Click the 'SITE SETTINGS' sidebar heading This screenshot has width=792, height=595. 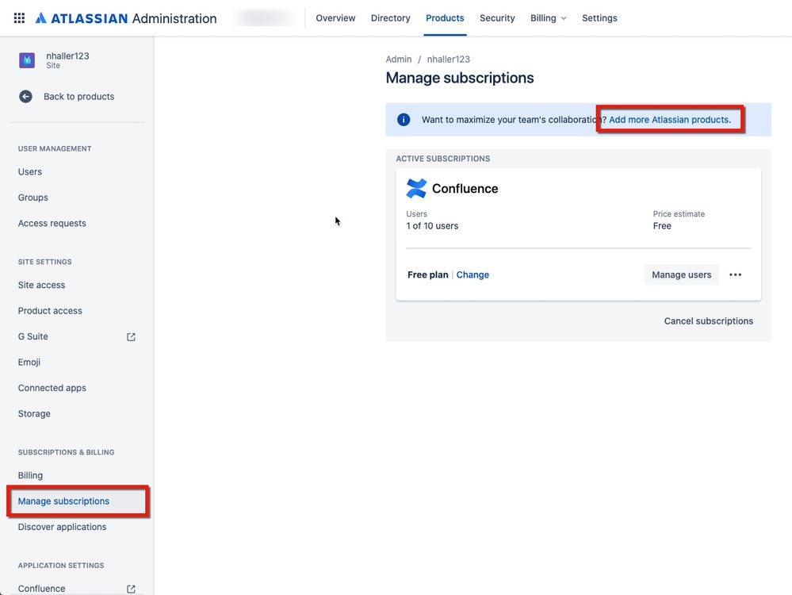pos(45,262)
